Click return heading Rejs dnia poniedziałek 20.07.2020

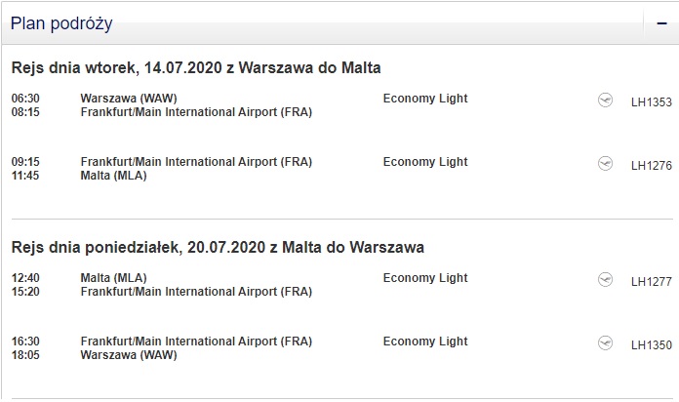(218, 248)
